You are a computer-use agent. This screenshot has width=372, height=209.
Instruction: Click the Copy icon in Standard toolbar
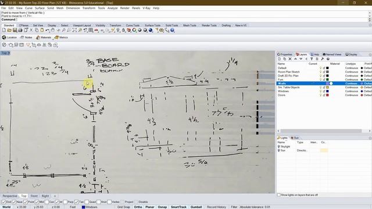coord(37,30)
